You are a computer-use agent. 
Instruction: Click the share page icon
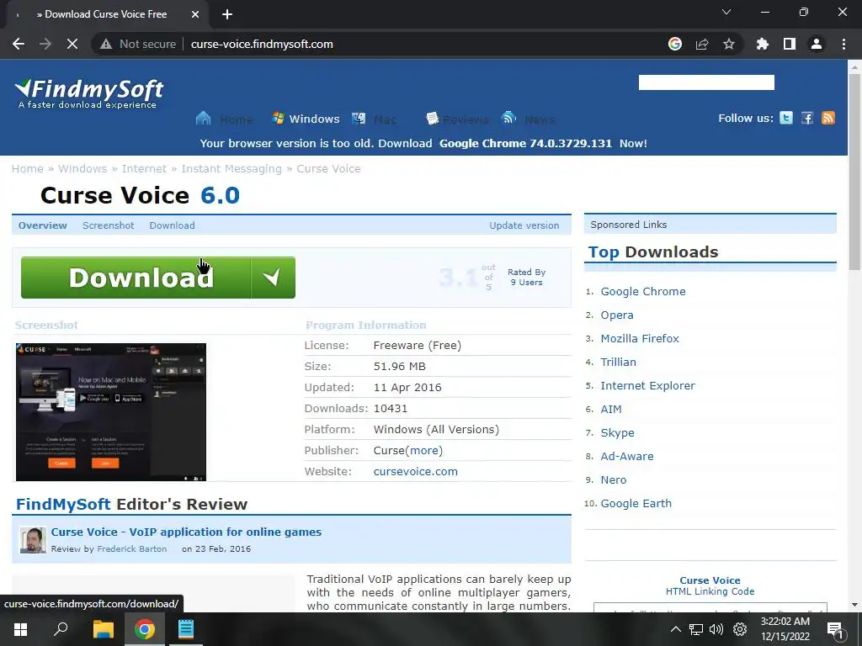click(702, 44)
